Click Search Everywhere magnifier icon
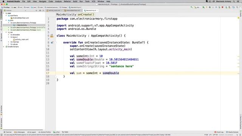This screenshot has width=242, height=136. click(237, 7)
